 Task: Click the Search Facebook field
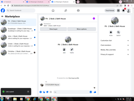pyautogui.click(x=21, y=10)
